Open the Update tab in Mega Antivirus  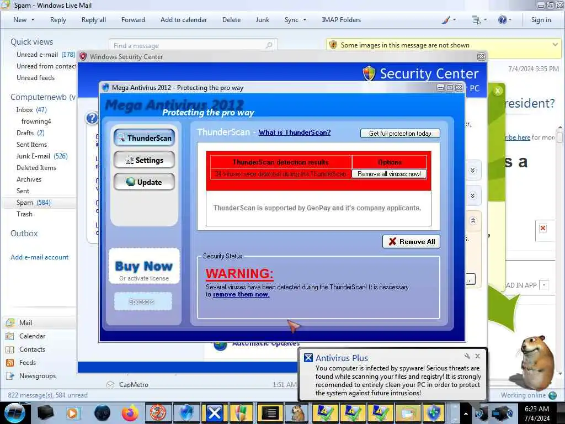144,182
